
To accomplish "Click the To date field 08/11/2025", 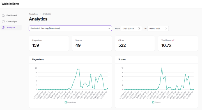I will click(158, 29).
